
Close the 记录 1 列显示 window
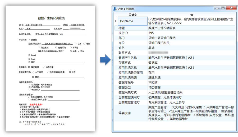(231, 8)
